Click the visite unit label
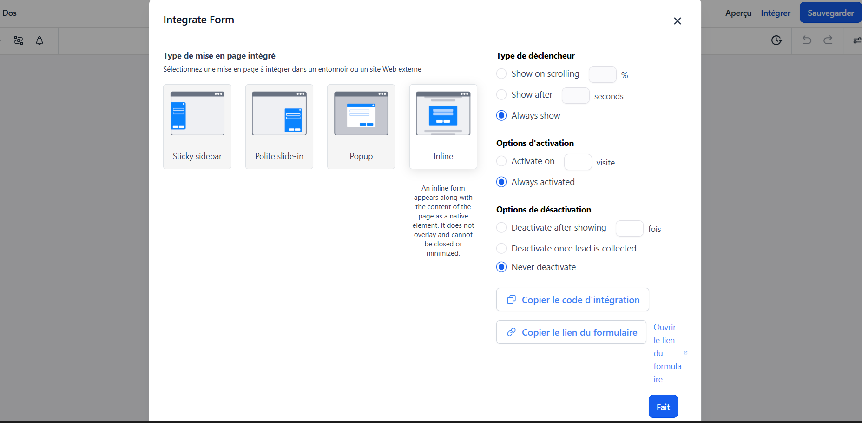Screen dimensions: 862x423 [x=605, y=163]
